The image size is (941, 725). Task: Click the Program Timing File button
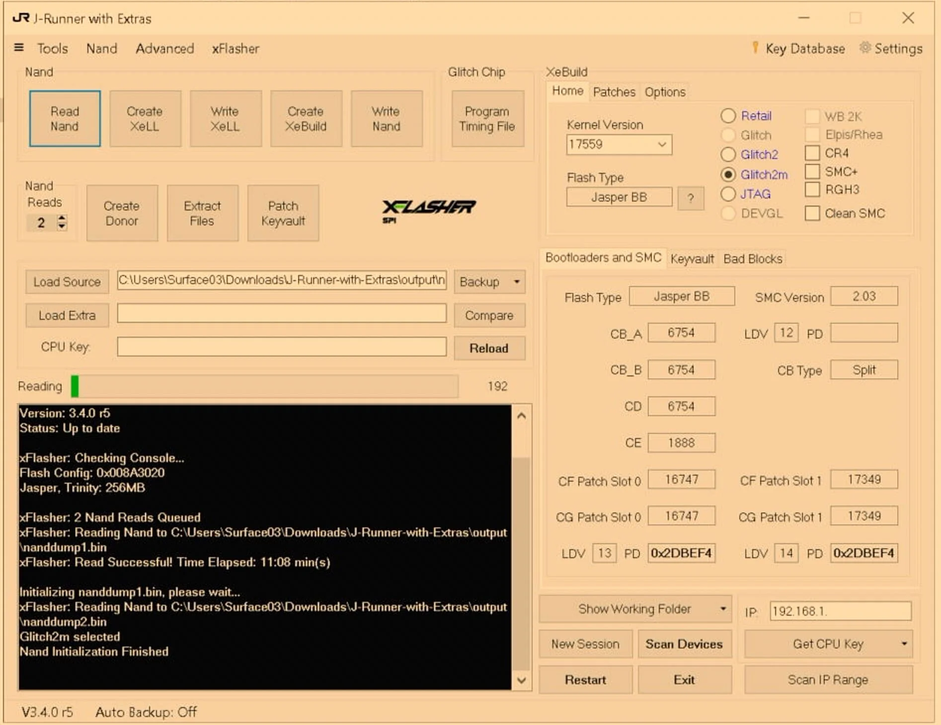point(487,119)
